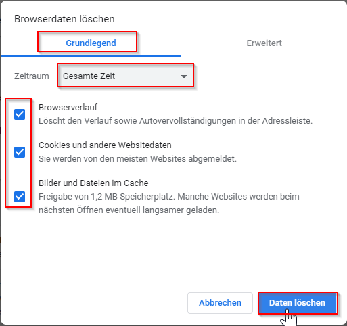Click the Browserdaten löschen dialog title
The height and width of the screenshot is (326, 347).
coord(64,19)
